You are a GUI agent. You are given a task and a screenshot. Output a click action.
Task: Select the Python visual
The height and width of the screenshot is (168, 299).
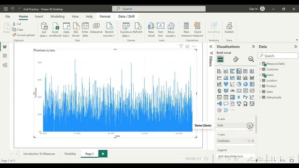tap(245, 97)
